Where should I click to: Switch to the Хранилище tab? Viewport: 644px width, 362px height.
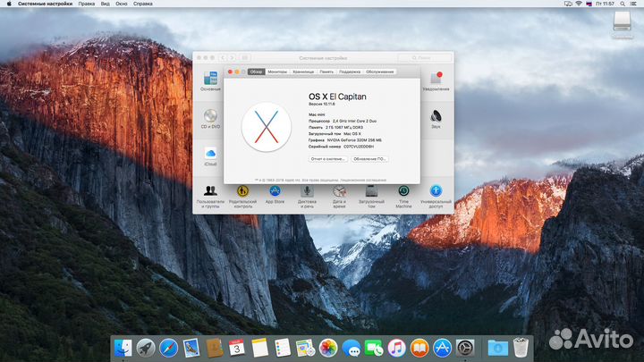(303, 72)
